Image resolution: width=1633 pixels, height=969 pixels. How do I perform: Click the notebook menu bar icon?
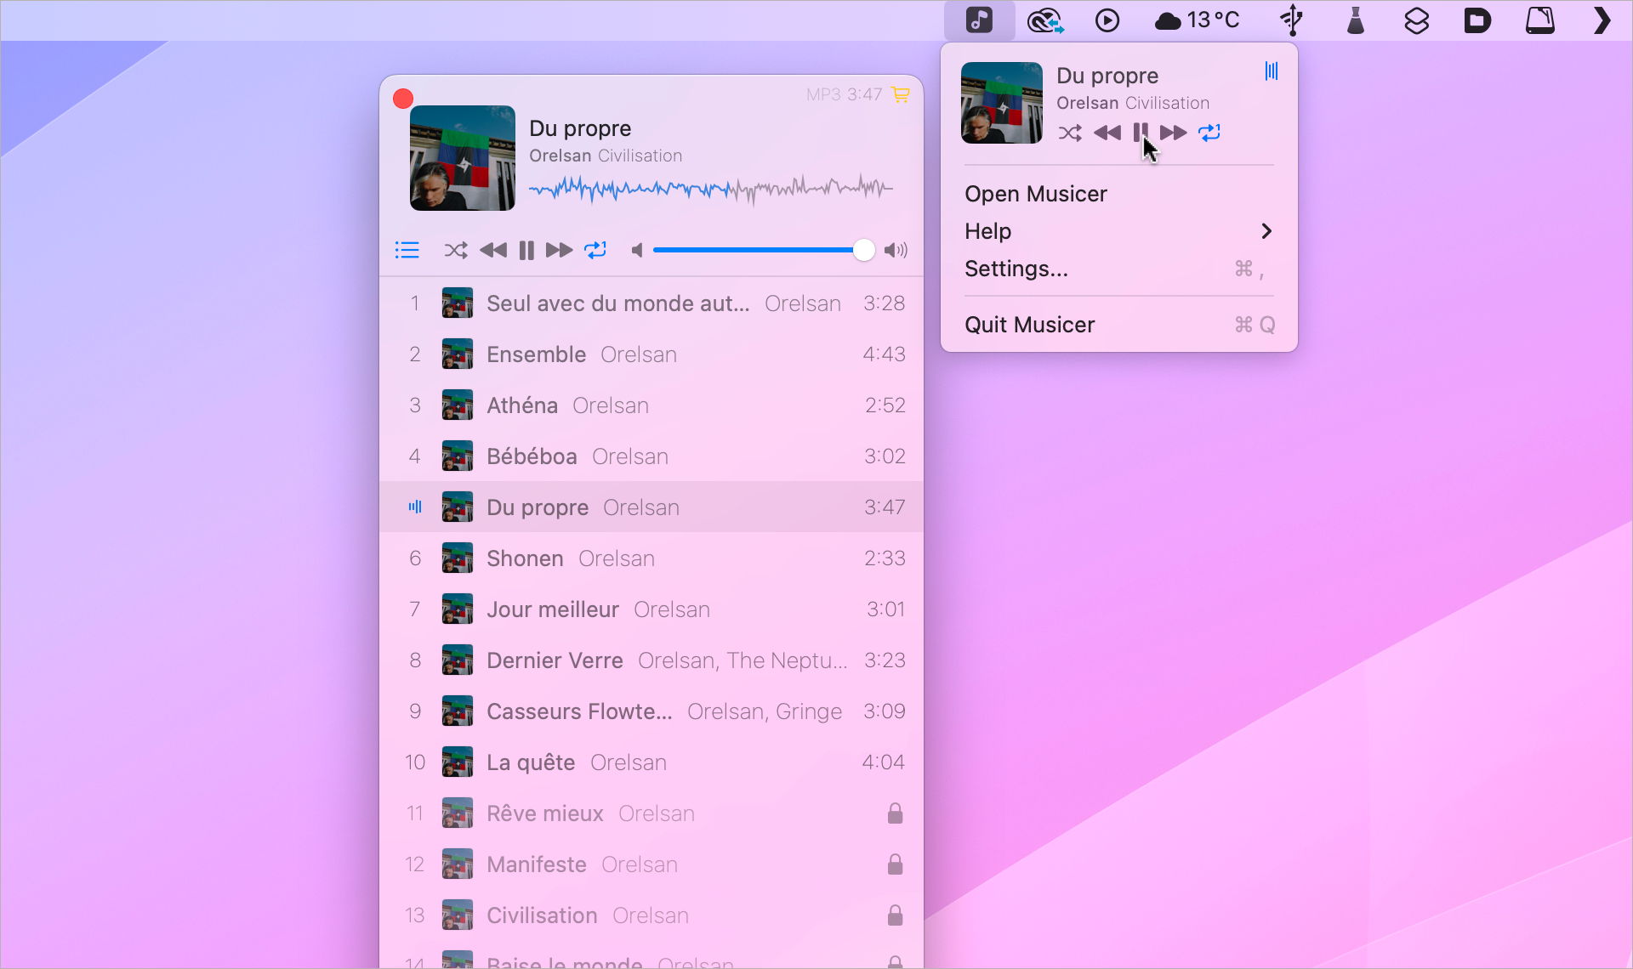(1540, 20)
